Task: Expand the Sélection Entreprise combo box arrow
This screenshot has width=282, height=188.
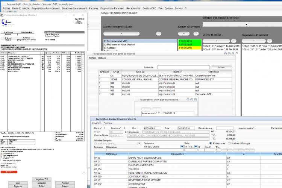Action: pos(139,143)
